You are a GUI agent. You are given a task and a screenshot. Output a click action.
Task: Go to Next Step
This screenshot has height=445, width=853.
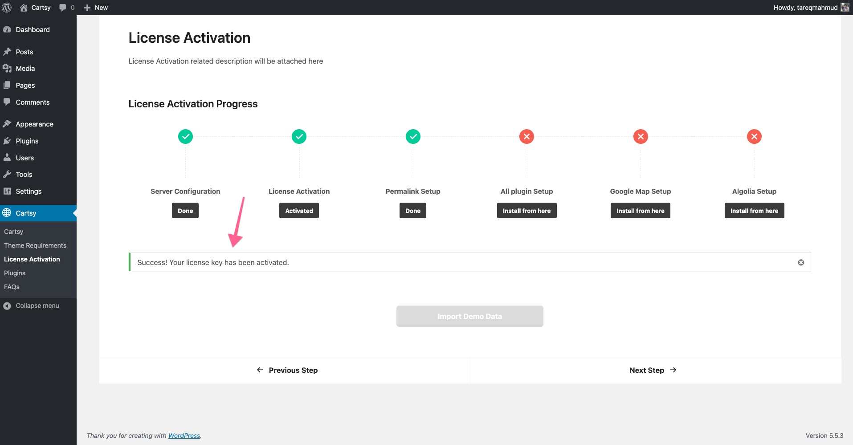[653, 370]
